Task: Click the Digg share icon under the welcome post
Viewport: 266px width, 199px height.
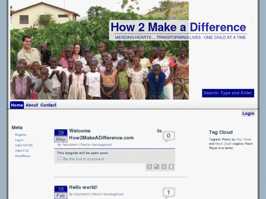Action: [x=149, y=167]
